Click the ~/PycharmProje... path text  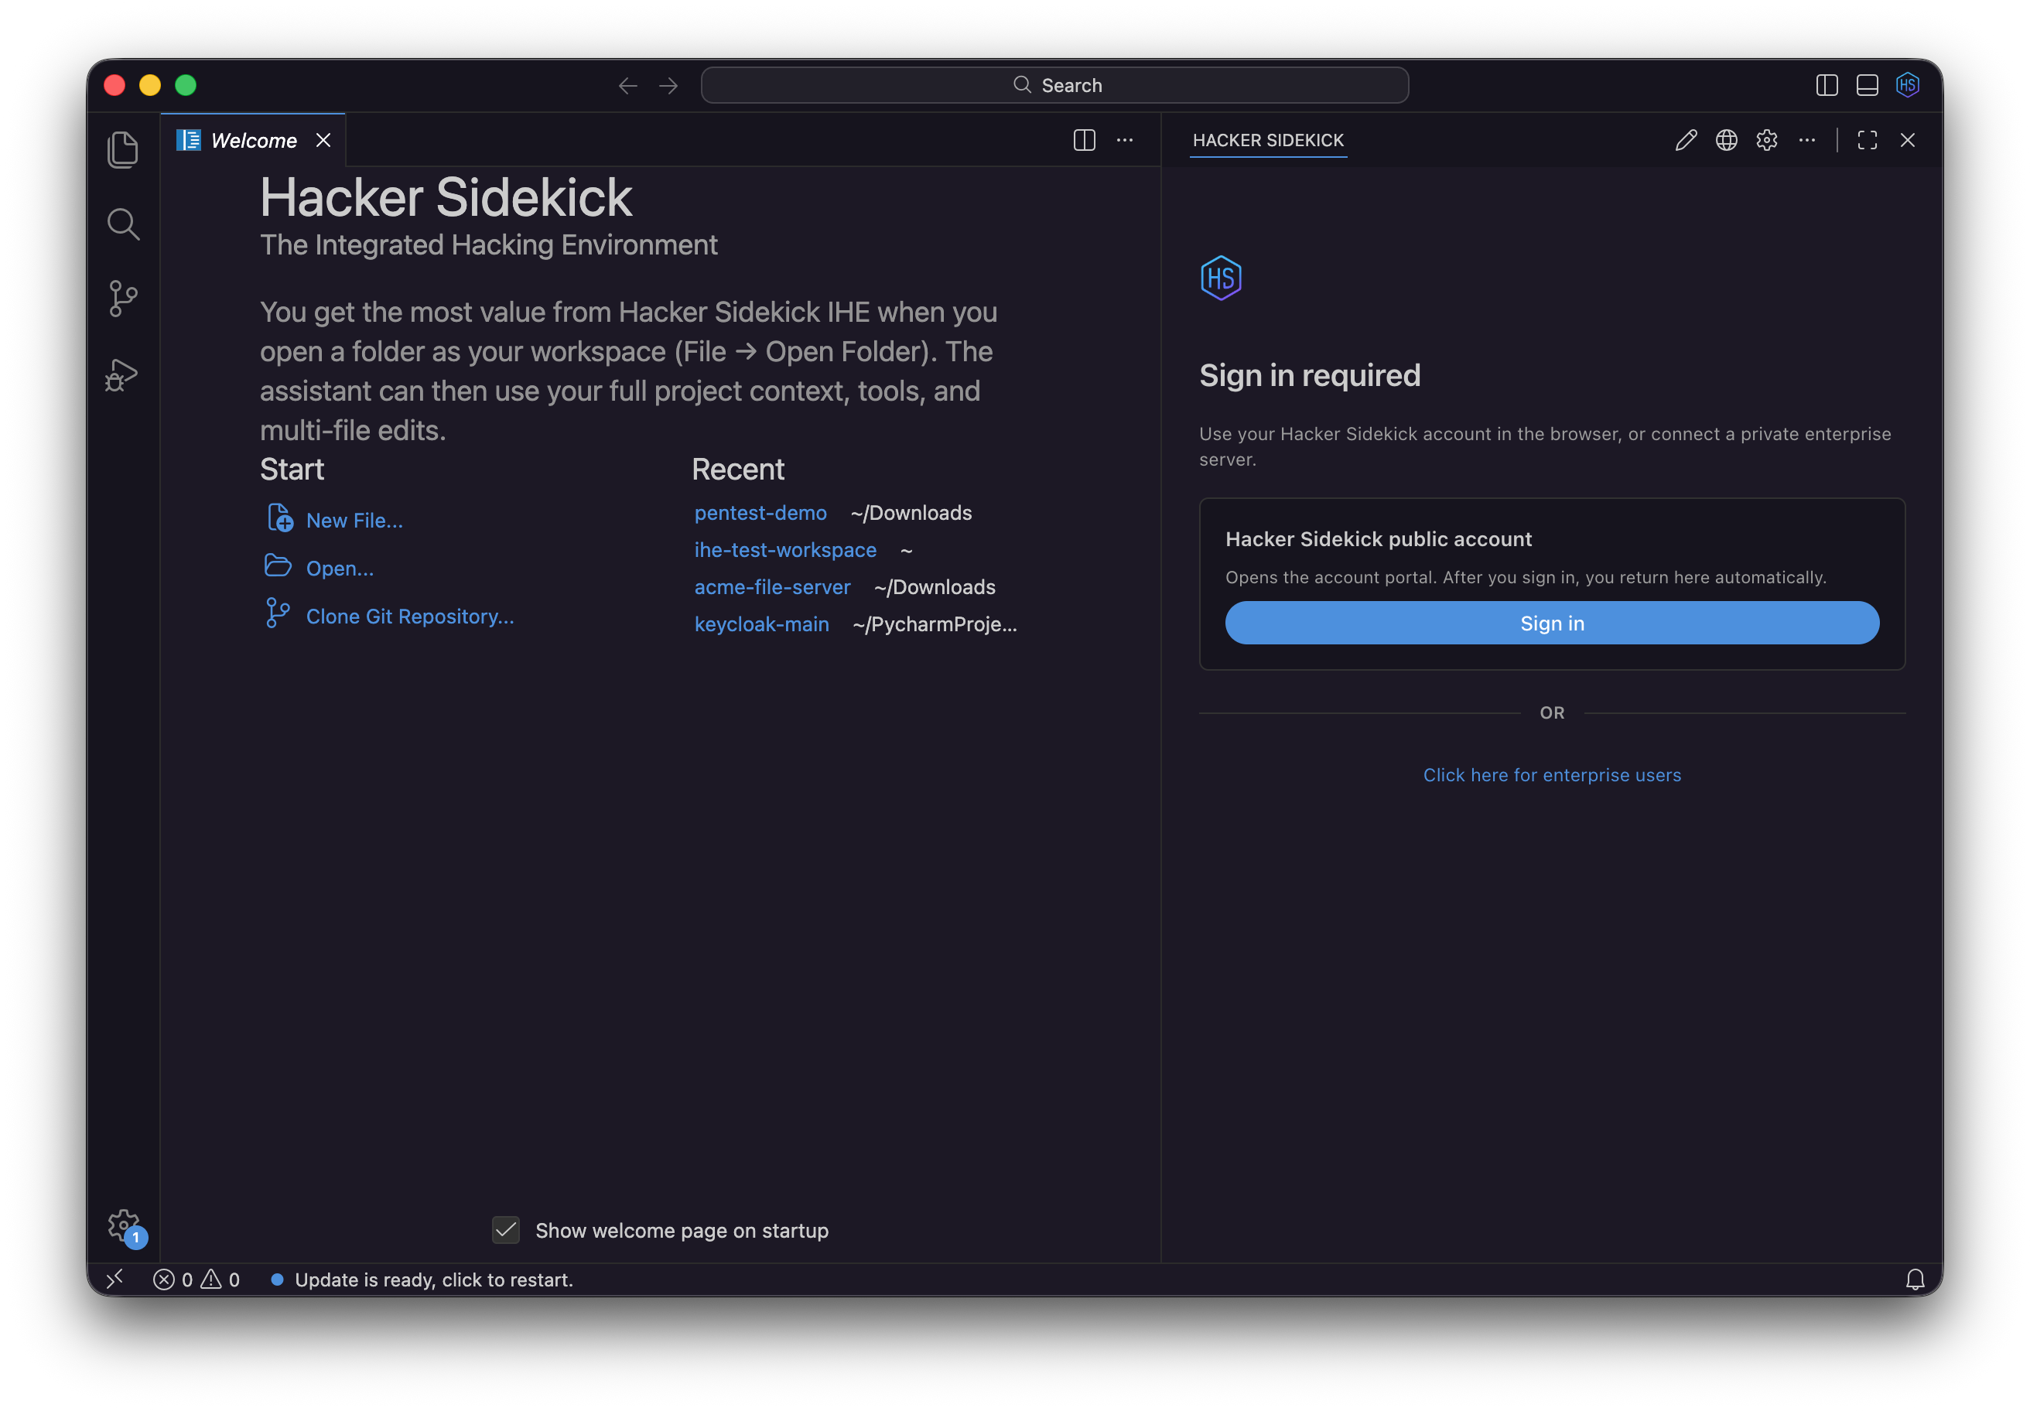[935, 624]
